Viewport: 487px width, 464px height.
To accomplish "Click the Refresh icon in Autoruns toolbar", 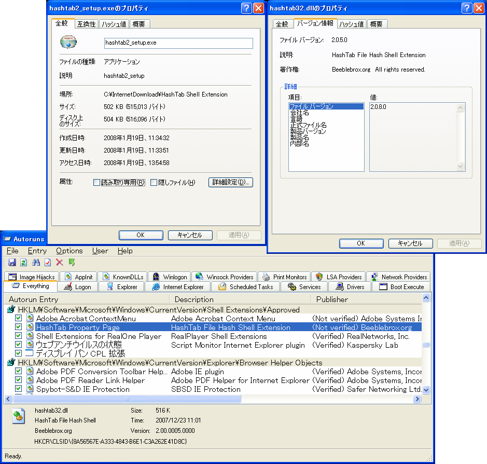I will point(24,262).
